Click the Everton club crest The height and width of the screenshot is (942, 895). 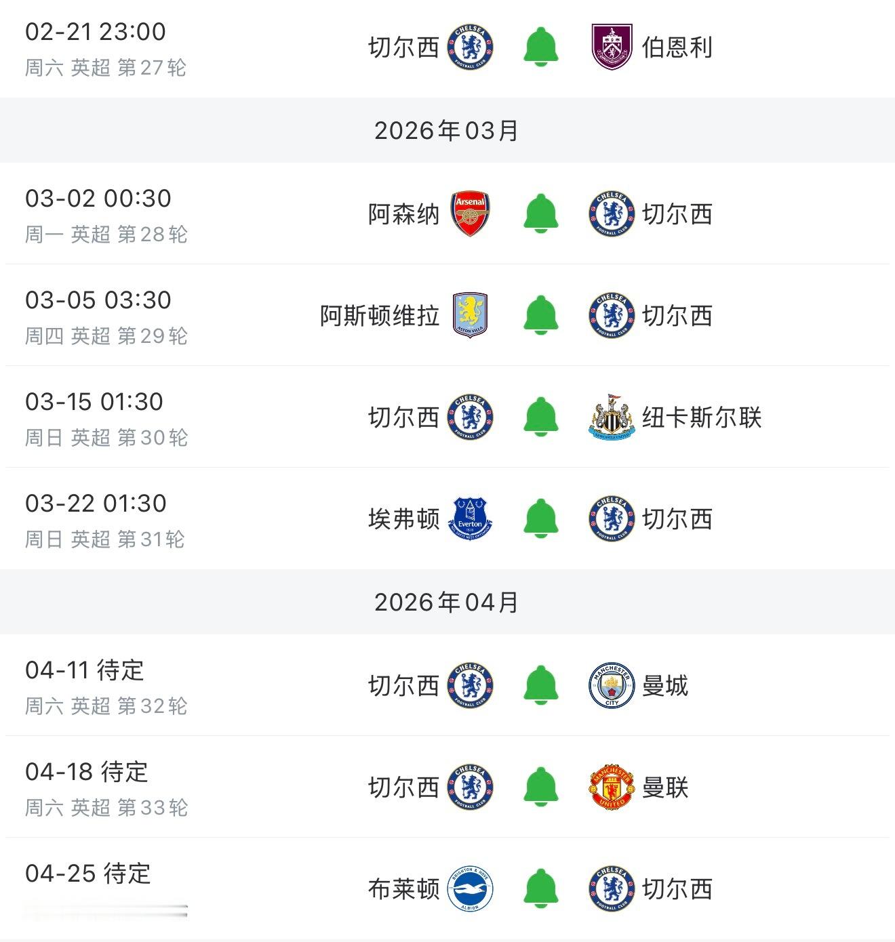(x=471, y=519)
